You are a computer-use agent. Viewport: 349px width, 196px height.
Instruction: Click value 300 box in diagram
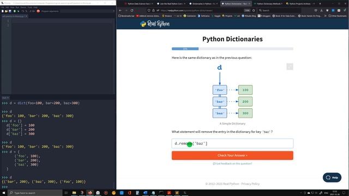point(245,113)
